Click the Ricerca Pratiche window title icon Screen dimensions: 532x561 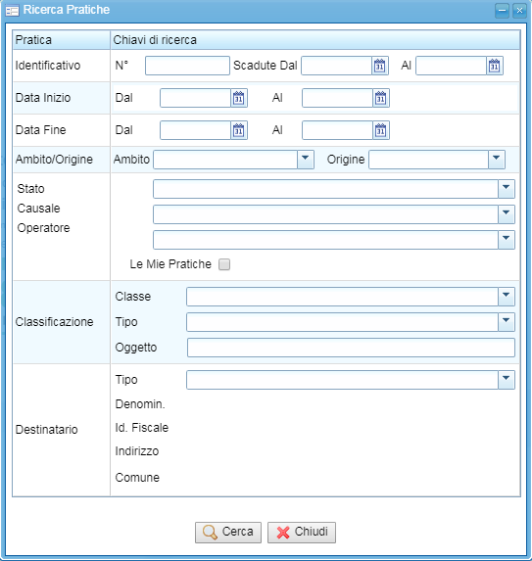click(x=12, y=11)
